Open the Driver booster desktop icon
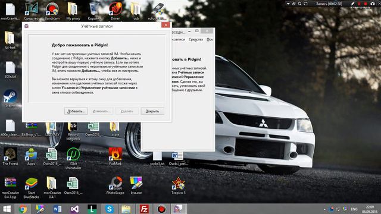 point(115,11)
